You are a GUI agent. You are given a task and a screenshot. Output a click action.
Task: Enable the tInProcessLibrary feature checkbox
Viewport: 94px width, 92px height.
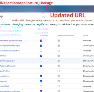pos(41,61)
